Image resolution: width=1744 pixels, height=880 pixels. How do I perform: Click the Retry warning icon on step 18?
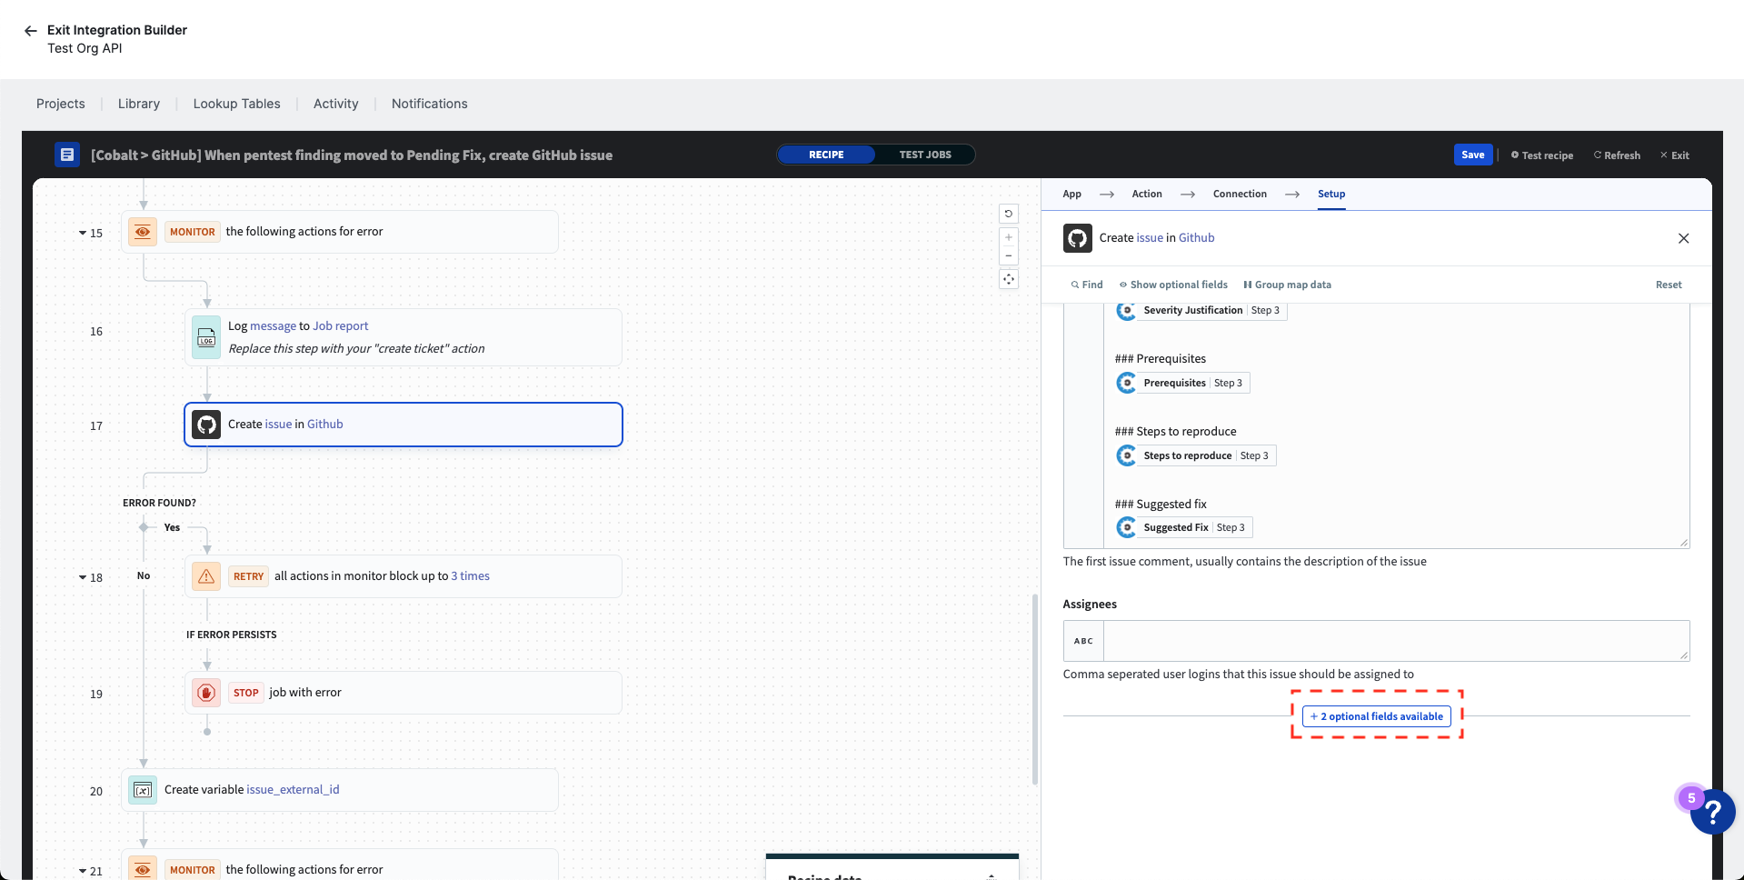(206, 576)
